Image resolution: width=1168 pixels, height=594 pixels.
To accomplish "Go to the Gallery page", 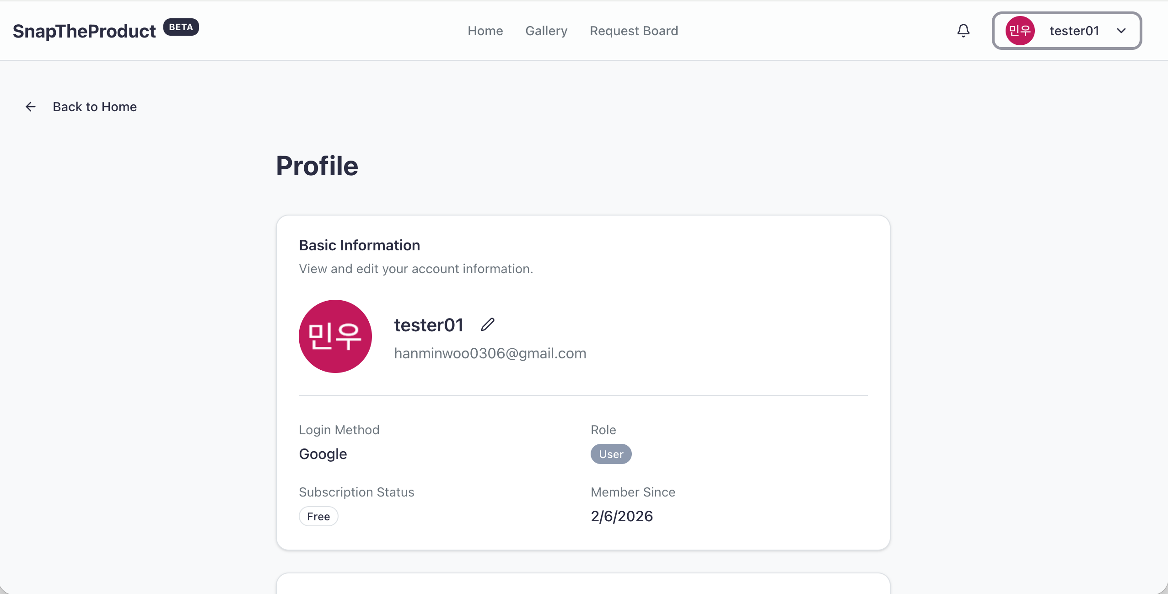I will coord(546,31).
